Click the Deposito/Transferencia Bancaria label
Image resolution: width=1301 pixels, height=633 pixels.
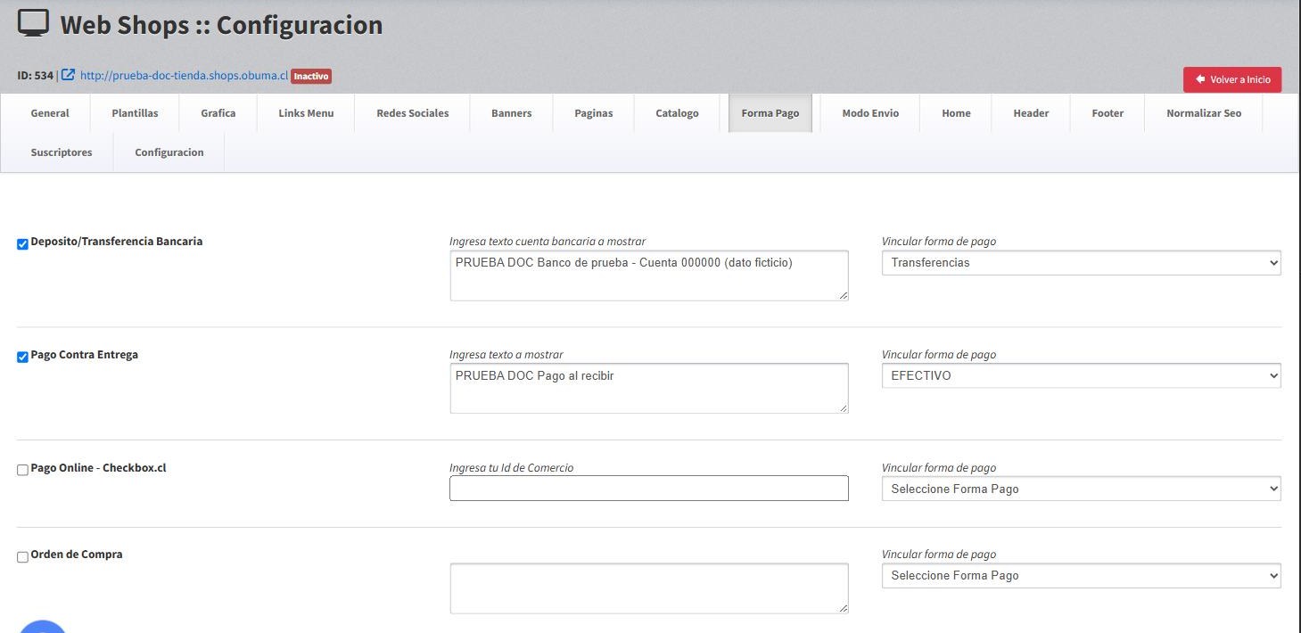click(117, 242)
